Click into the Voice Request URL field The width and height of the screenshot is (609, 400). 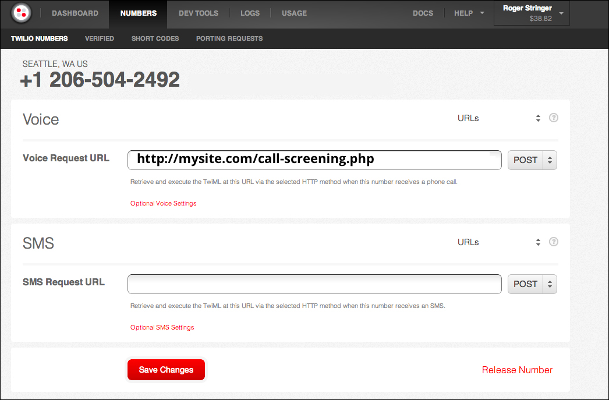point(314,160)
